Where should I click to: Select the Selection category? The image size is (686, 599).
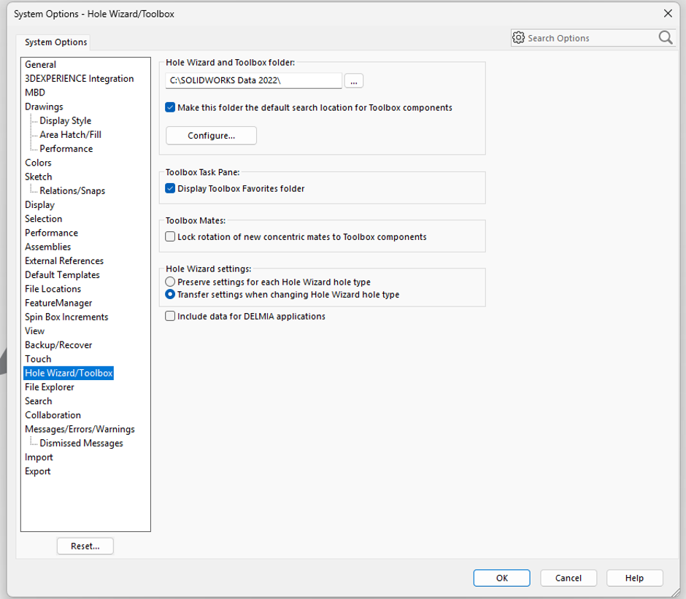[43, 219]
